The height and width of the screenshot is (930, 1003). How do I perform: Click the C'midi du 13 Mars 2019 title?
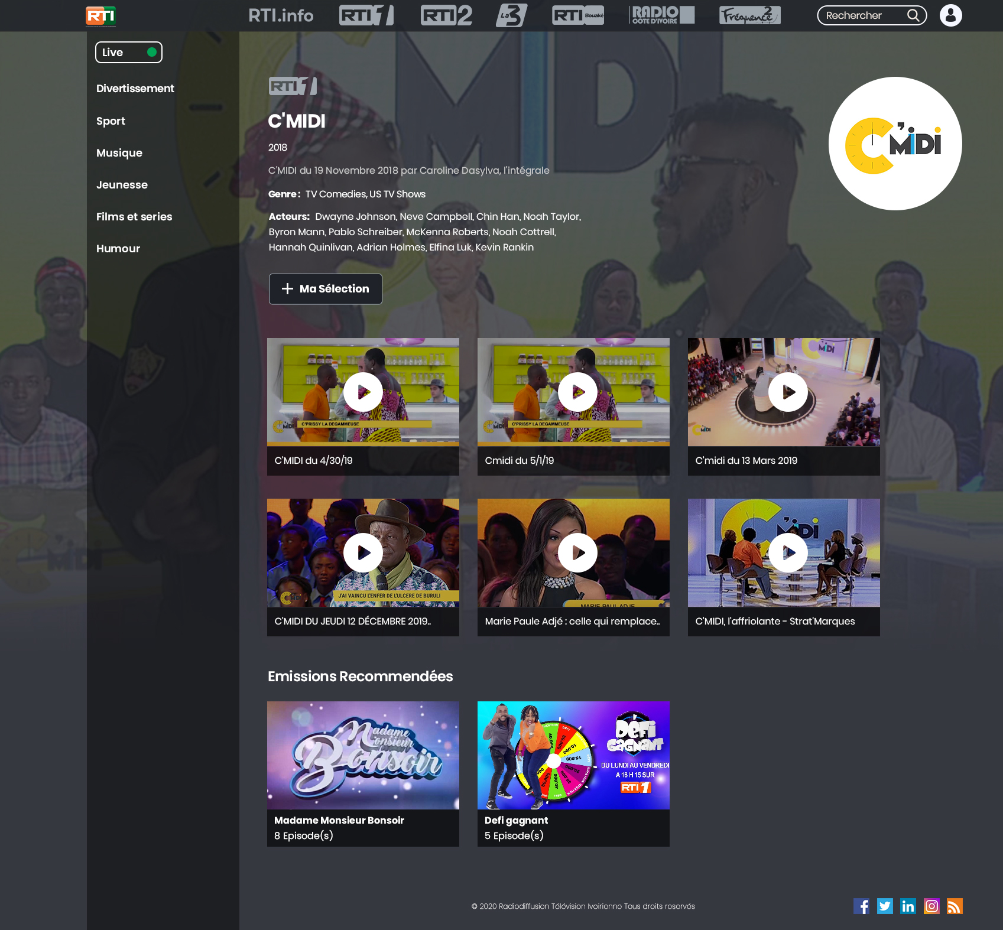746,461
